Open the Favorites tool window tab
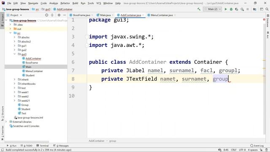The width and height of the screenshot is (270, 152). pos(3,133)
